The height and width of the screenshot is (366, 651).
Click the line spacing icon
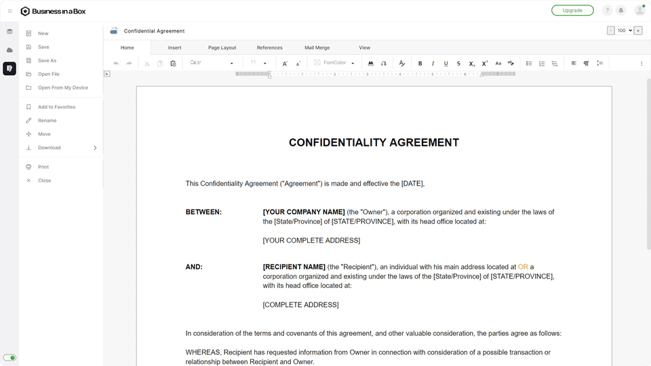[599, 63]
